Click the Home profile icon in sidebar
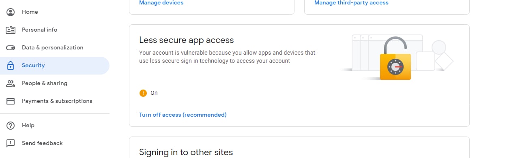505x158 pixels. pyautogui.click(x=11, y=12)
